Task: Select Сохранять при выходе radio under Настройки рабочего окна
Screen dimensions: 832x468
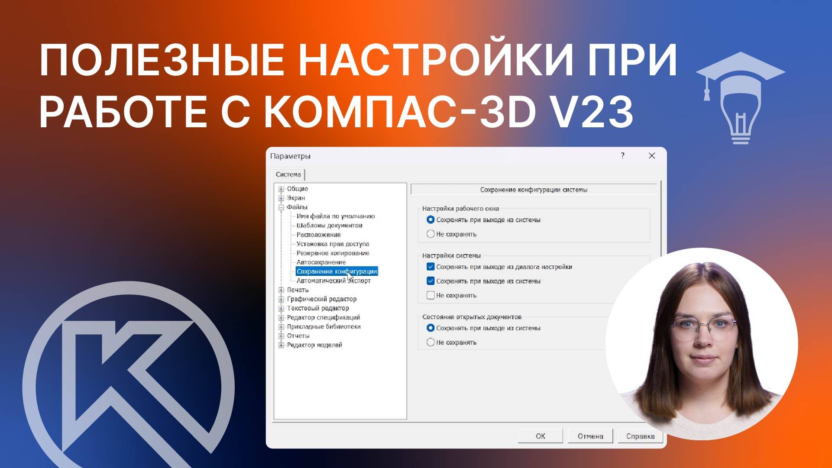Action: [431, 220]
